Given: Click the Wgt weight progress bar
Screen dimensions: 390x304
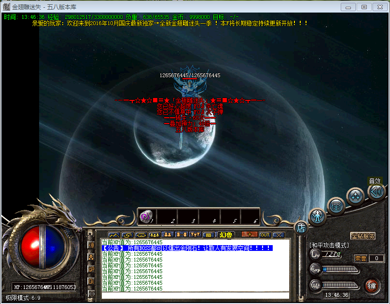Looking at the screenshot, I should pyautogui.click(x=340, y=285).
